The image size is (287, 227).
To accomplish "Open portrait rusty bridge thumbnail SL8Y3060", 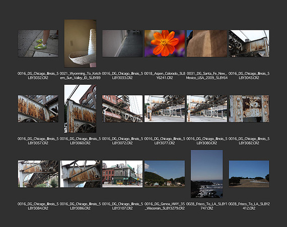I will pos(80,109).
